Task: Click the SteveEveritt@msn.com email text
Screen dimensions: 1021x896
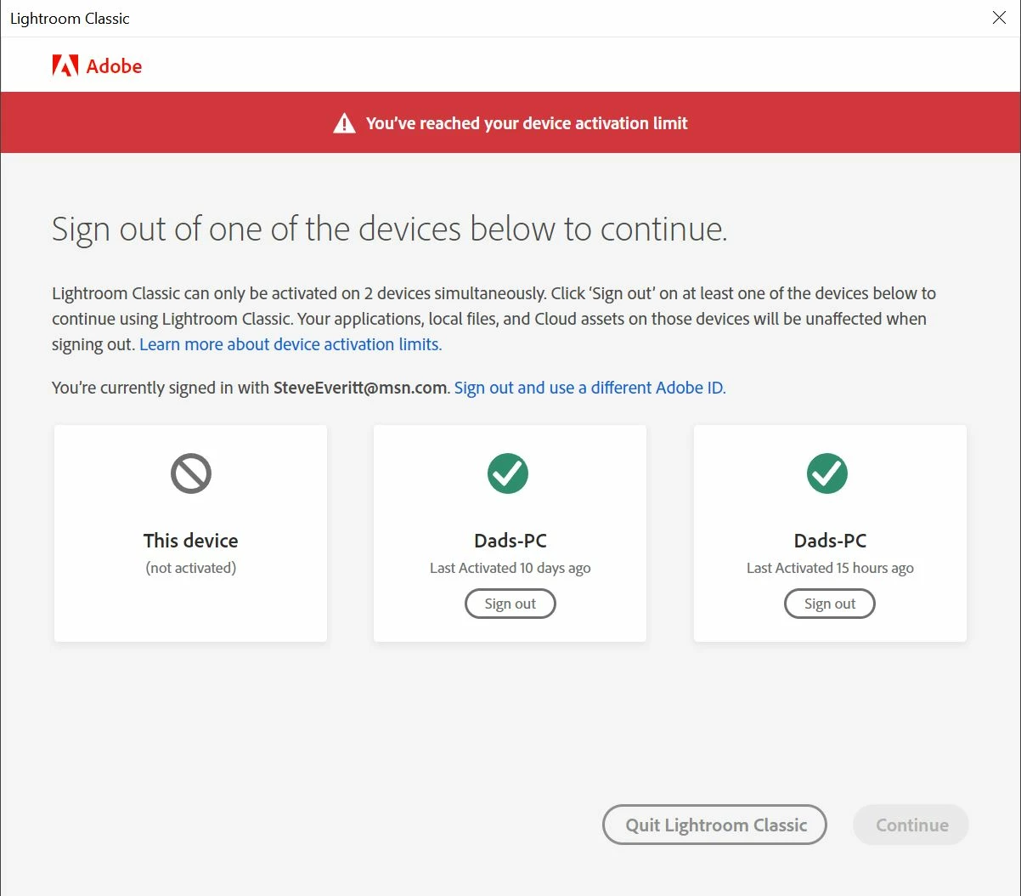Action: click(x=360, y=388)
